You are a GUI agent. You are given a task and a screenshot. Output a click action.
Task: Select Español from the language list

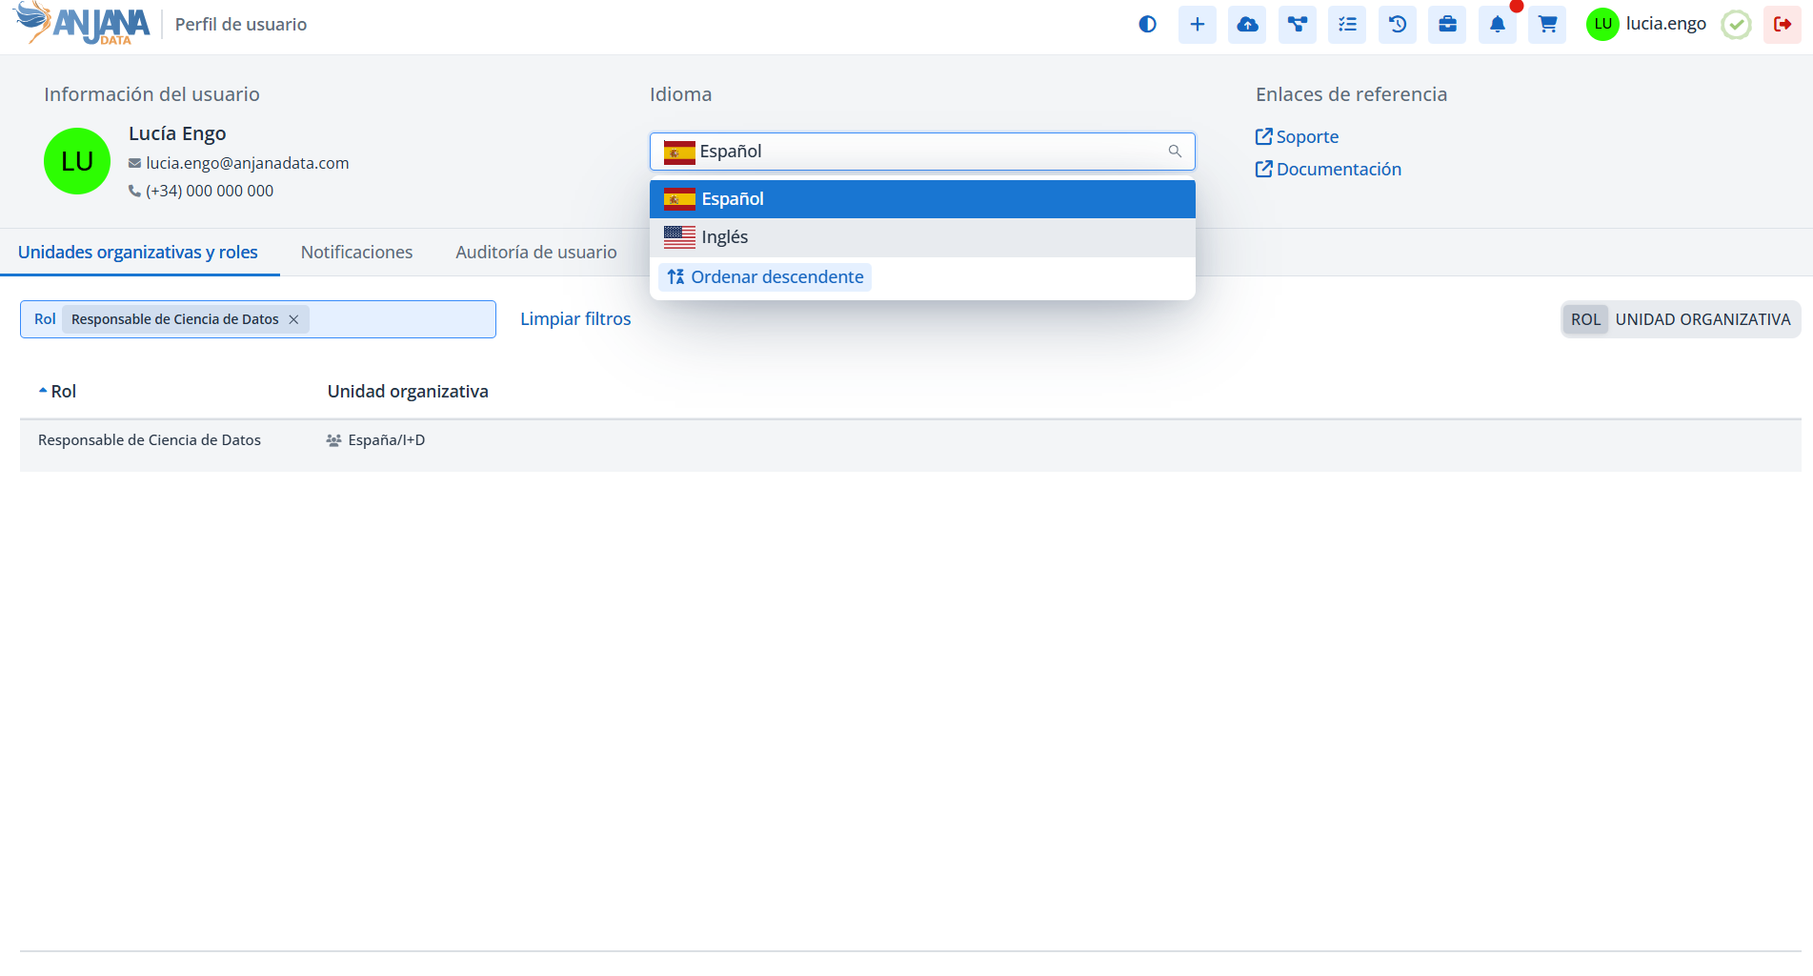(x=922, y=199)
